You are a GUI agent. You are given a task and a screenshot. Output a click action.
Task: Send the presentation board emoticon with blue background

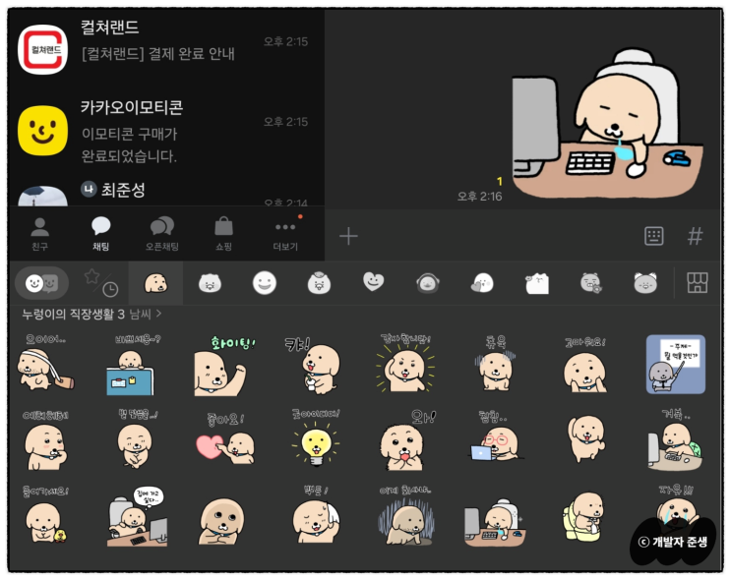pyautogui.click(x=676, y=365)
